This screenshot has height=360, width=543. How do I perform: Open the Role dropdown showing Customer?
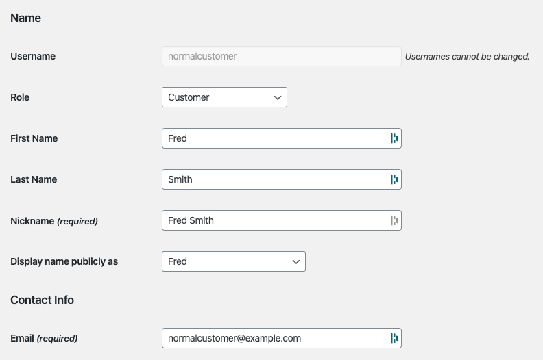click(x=224, y=97)
